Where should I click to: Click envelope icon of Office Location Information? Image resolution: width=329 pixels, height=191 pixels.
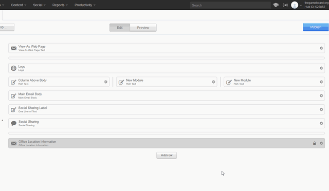14,143
